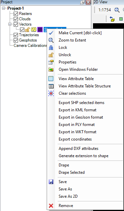
Task: Toggle the Rasters checkbox
Action: point(16,14)
